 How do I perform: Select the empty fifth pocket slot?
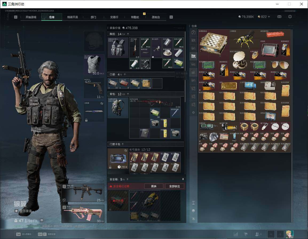(157, 83)
